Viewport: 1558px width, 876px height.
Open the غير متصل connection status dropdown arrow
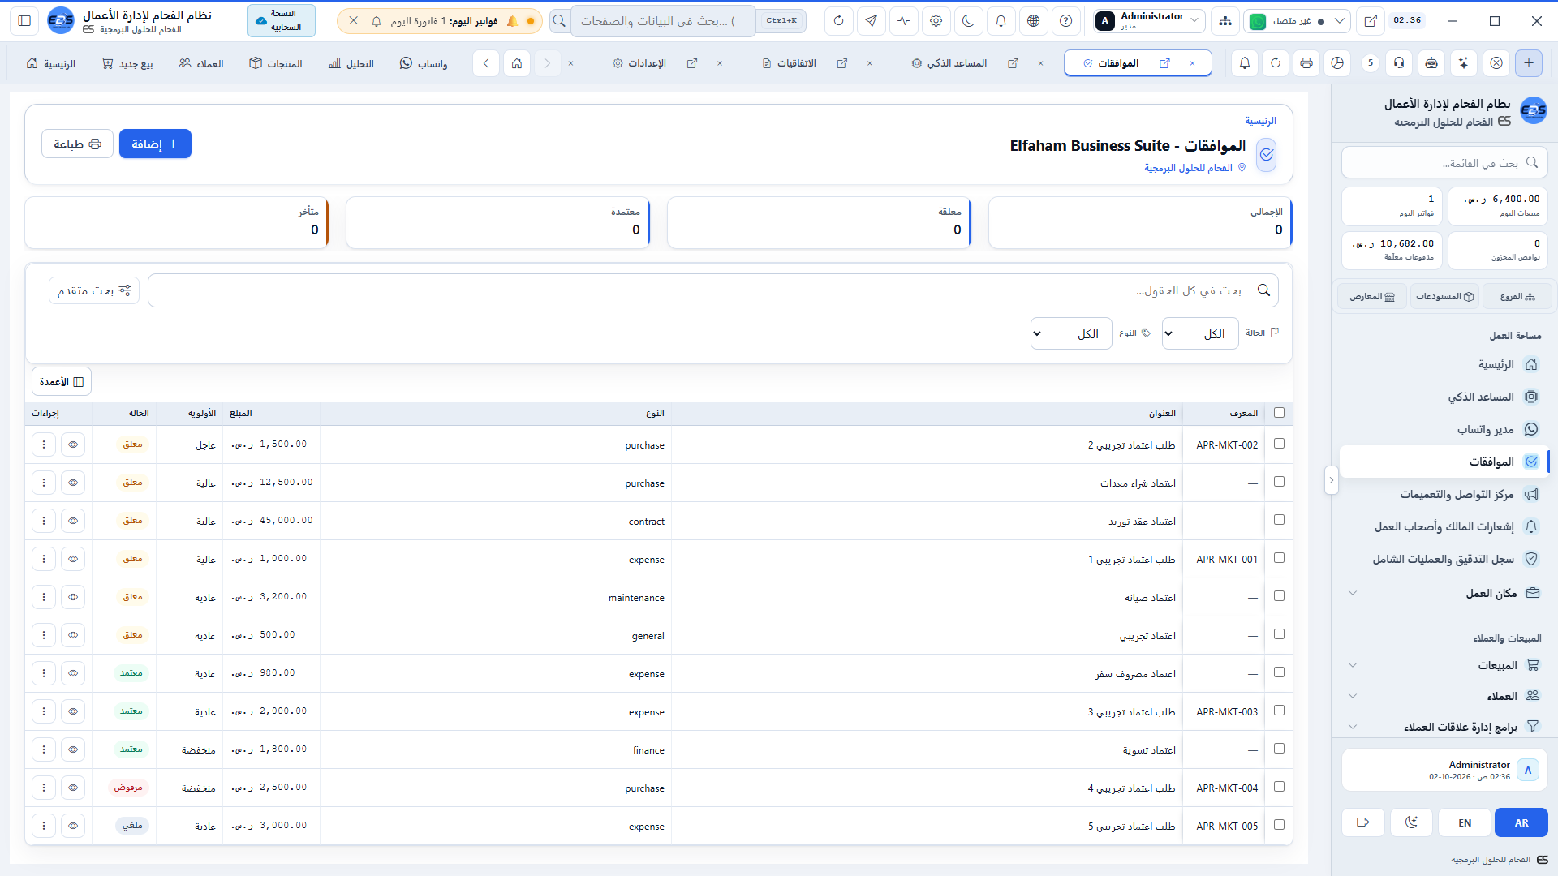pos(1341,21)
